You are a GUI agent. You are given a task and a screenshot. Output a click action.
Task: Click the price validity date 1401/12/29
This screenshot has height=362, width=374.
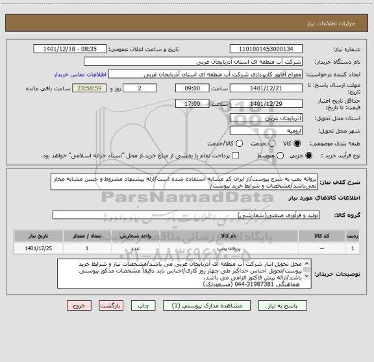point(266,104)
